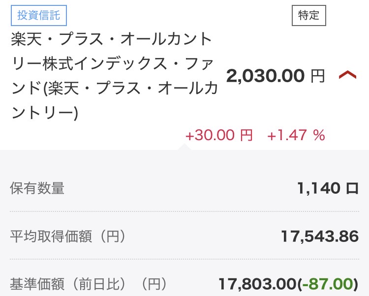Click the 17,543.86 average cost value
Screen dimensions: 369x296
pos(320,237)
